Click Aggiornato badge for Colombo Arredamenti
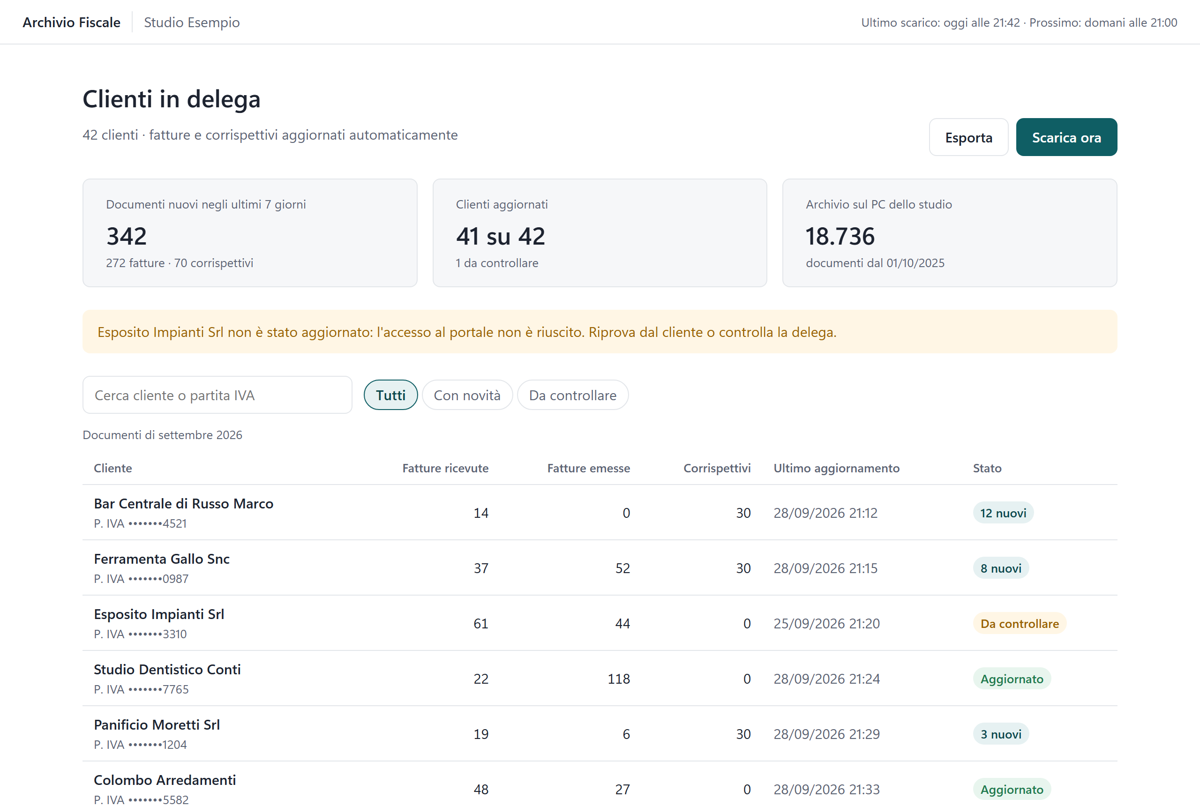The width and height of the screenshot is (1200, 806). (1011, 789)
